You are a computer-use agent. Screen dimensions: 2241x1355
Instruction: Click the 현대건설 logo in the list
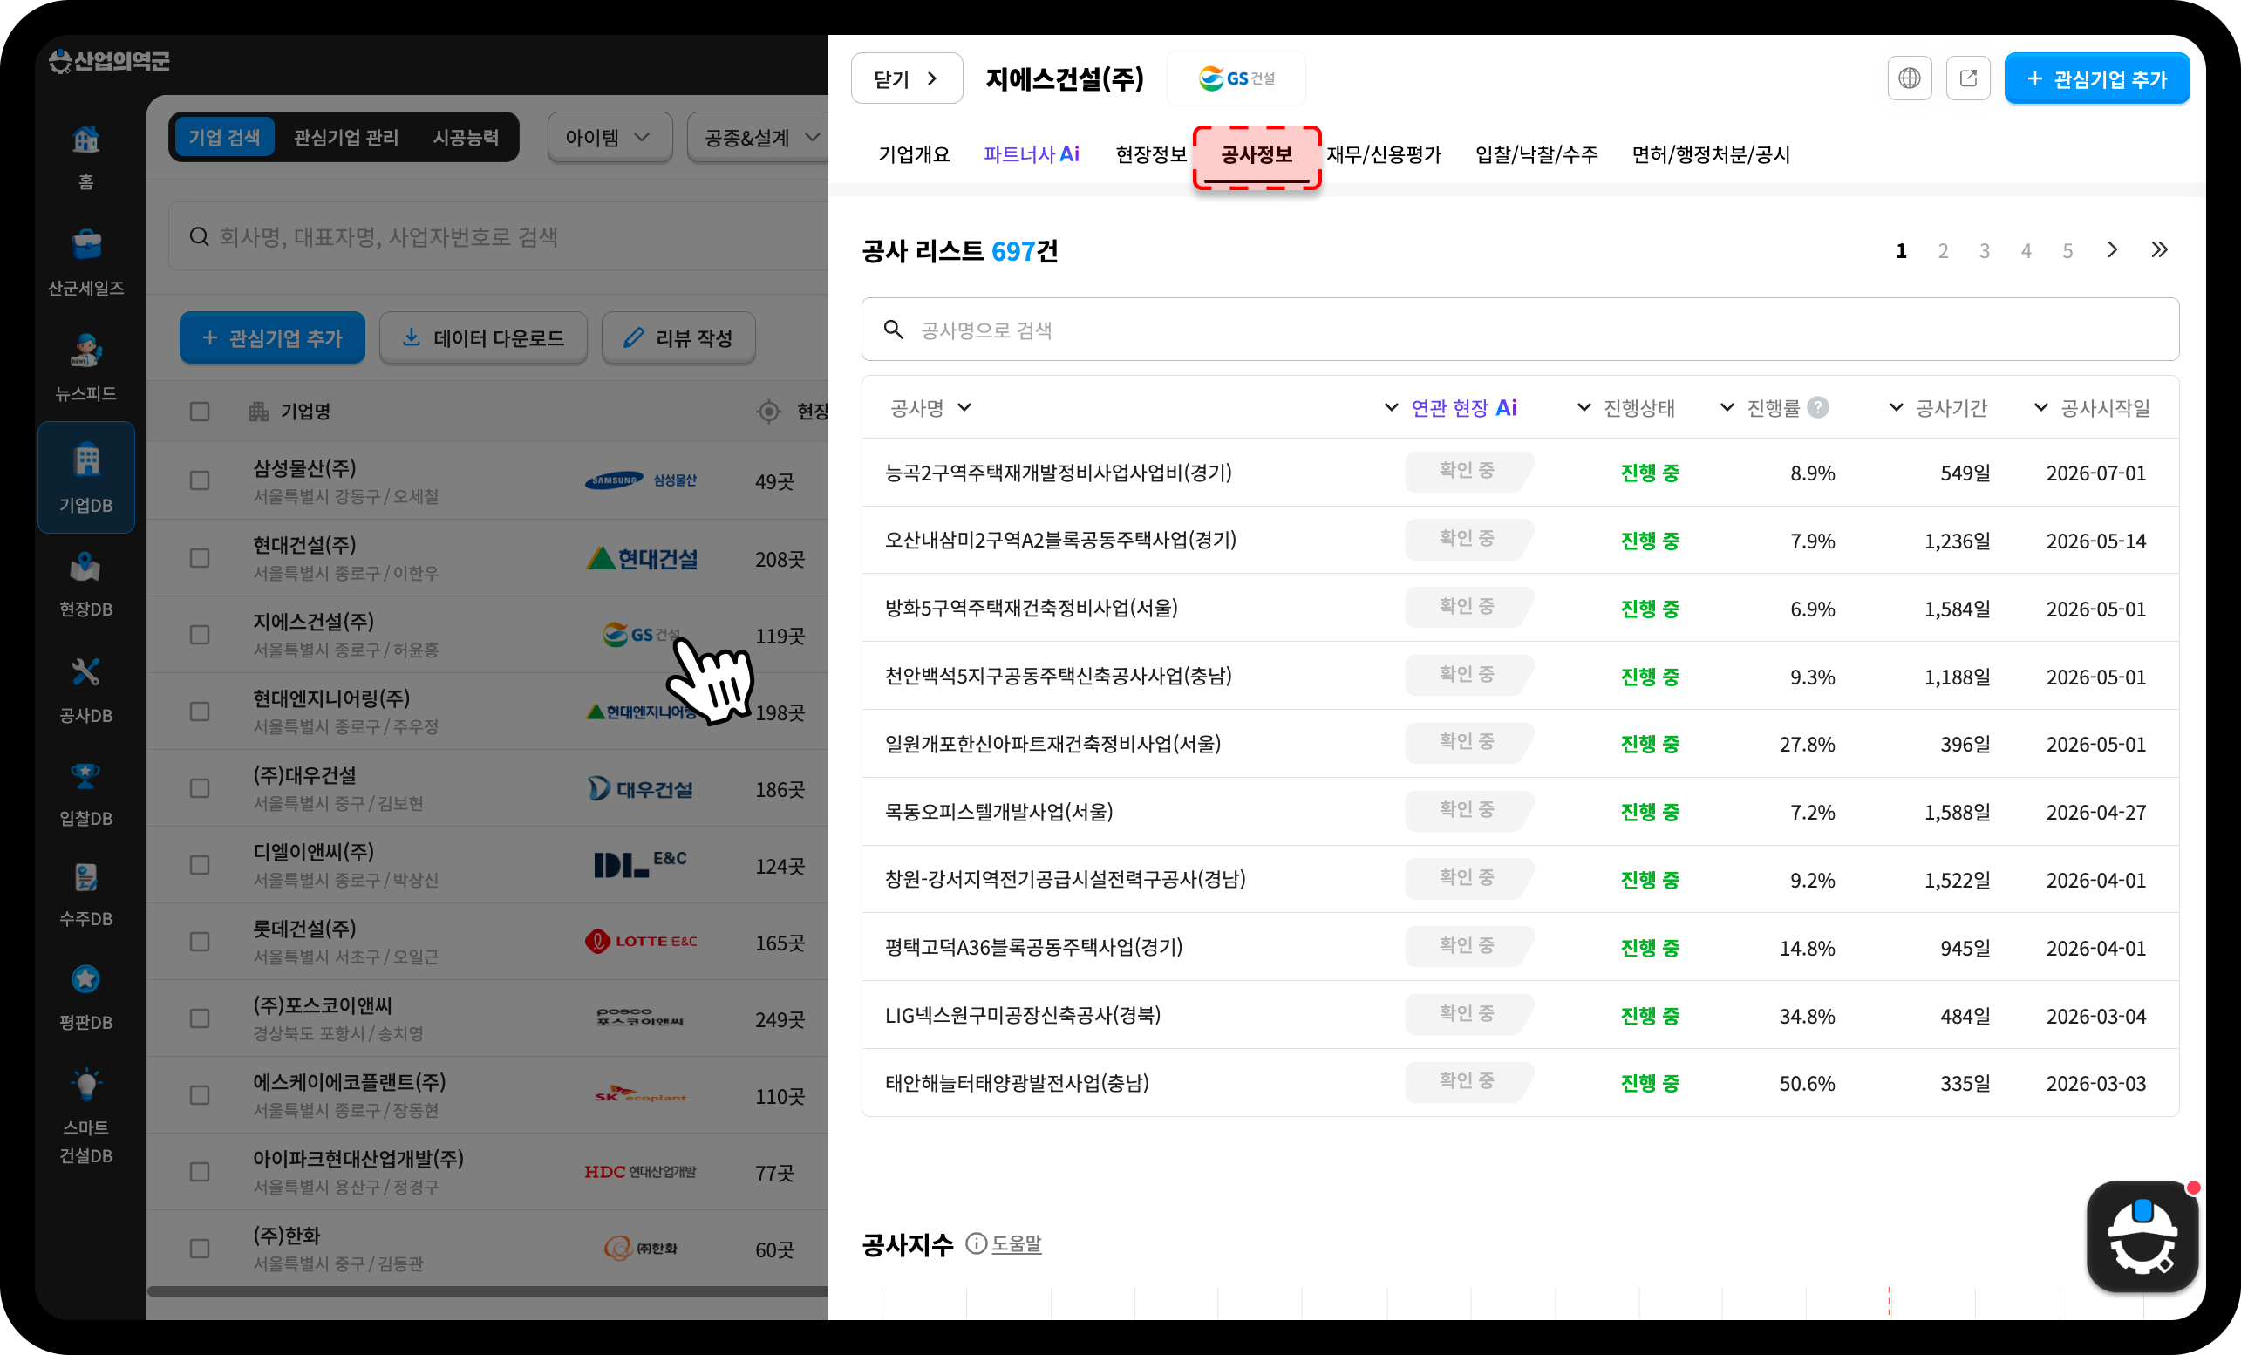(641, 557)
